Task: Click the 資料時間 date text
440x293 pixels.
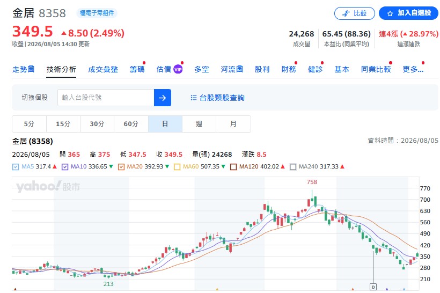Action: click(x=403, y=140)
